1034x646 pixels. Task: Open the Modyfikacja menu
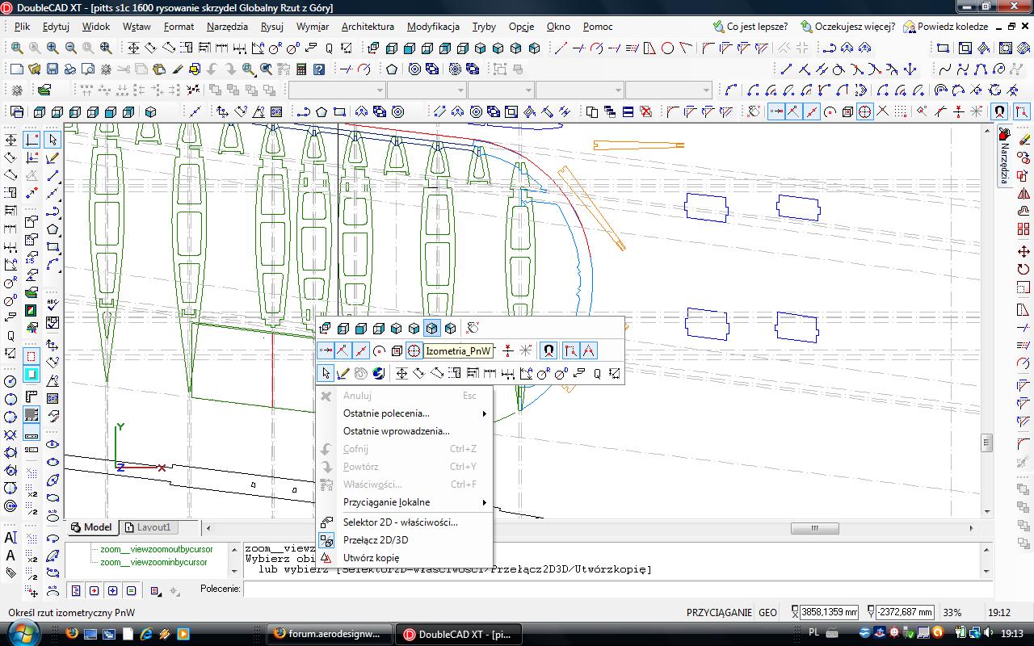[x=433, y=26]
